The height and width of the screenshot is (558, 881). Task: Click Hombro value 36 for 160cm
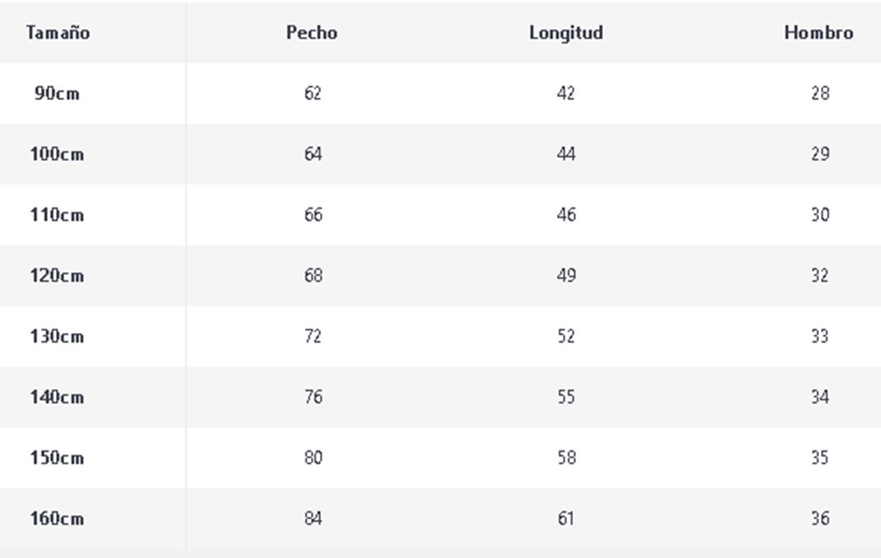(x=820, y=518)
